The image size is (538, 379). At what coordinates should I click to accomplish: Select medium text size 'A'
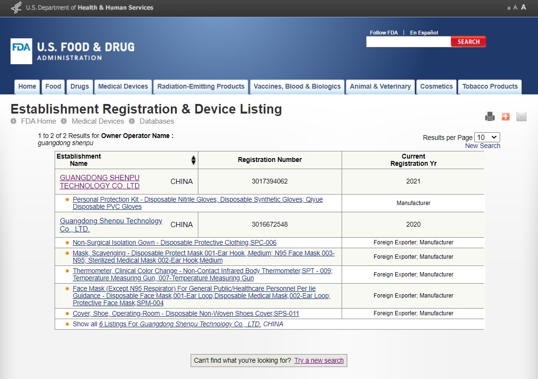click(x=515, y=8)
